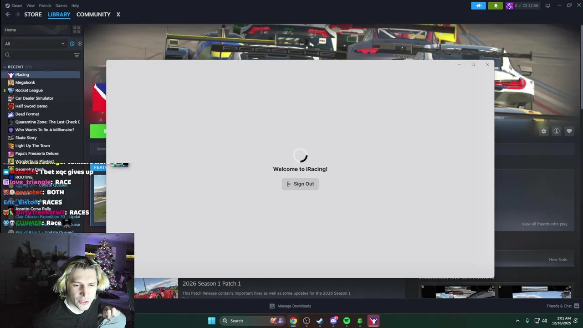Open Friends & Chat
The image size is (583, 328).
(563, 306)
